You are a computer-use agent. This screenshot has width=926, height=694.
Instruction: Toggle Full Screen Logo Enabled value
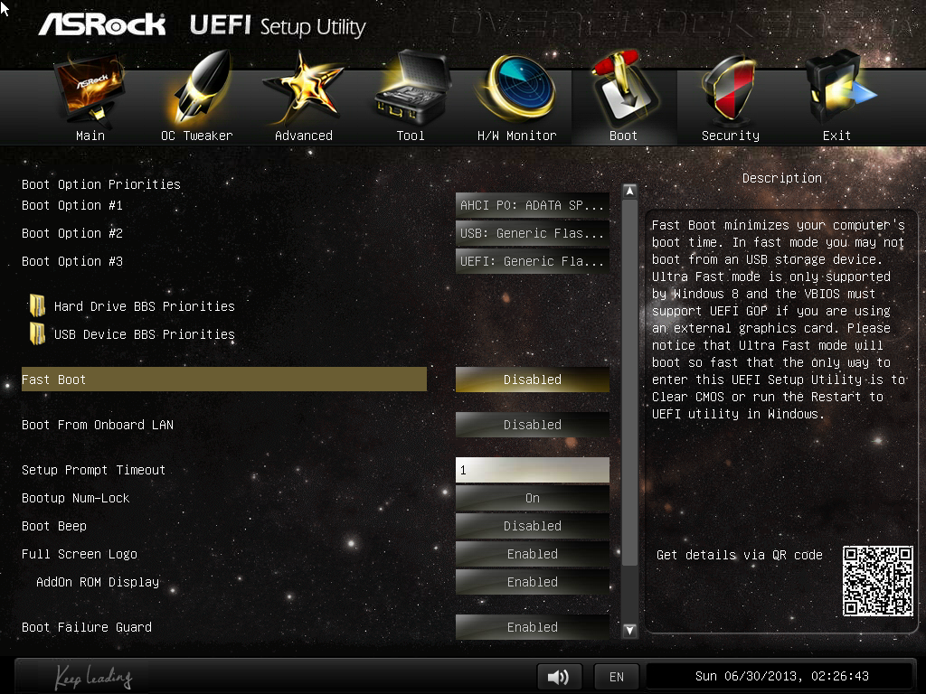pyautogui.click(x=532, y=554)
